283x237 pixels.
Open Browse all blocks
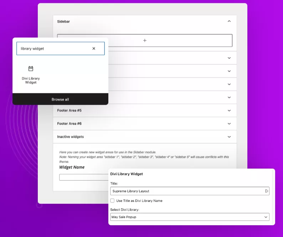pyautogui.click(x=60, y=99)
